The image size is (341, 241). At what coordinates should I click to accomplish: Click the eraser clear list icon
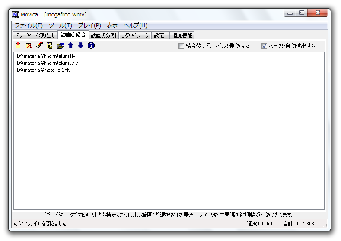pyautogui.click(x=39, y=45)
